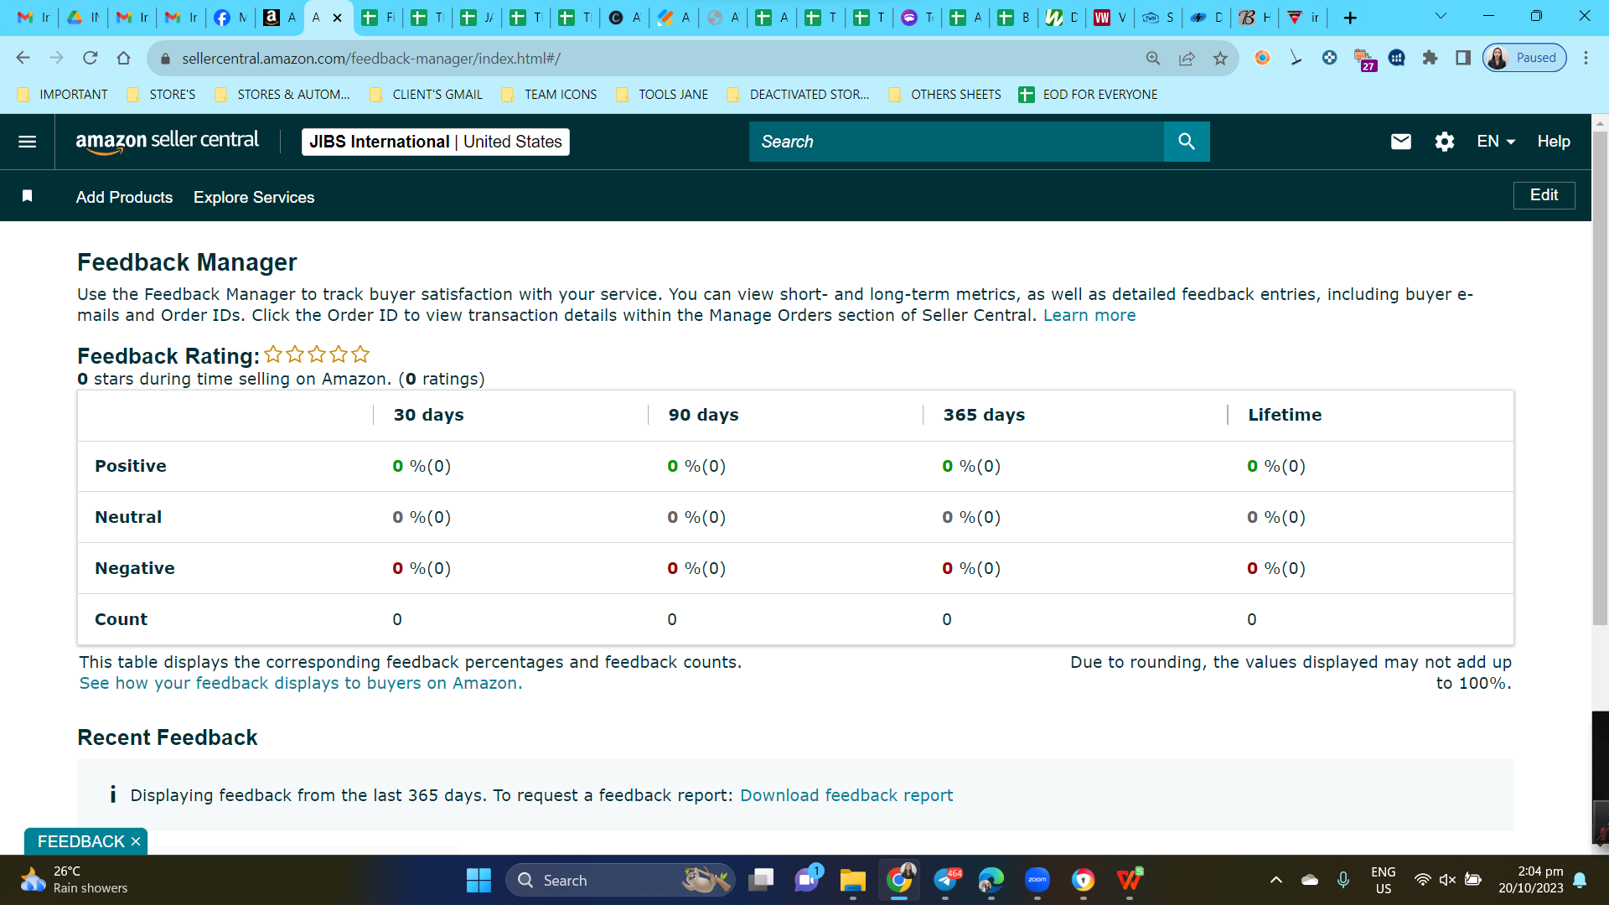The image size is (1609, 905).
Task: Click the feedback rating stars
Action: 317,354
